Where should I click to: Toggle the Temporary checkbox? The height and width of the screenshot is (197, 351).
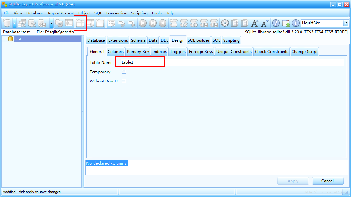pyautogui.click(x=124, y=72)
